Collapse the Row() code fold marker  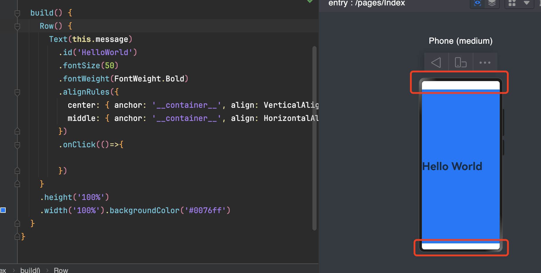tap(17, 26)
